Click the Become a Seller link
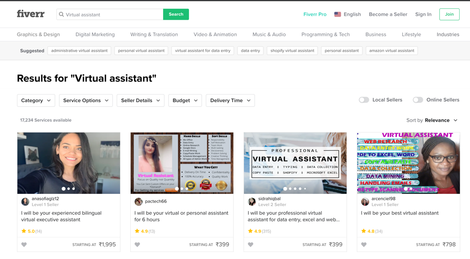Image resolution: width=470 pixels, height=259 pixels. 388,15
